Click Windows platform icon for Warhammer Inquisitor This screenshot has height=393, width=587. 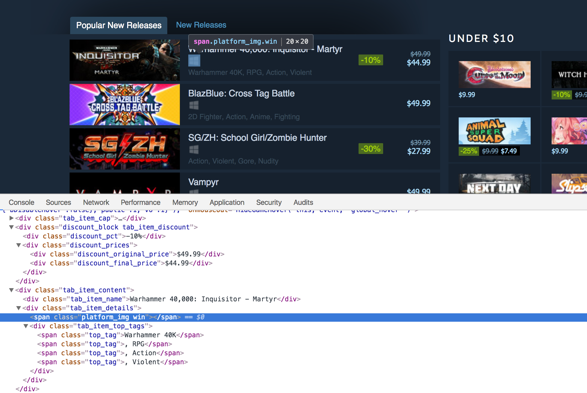click(x=194, y=61)
